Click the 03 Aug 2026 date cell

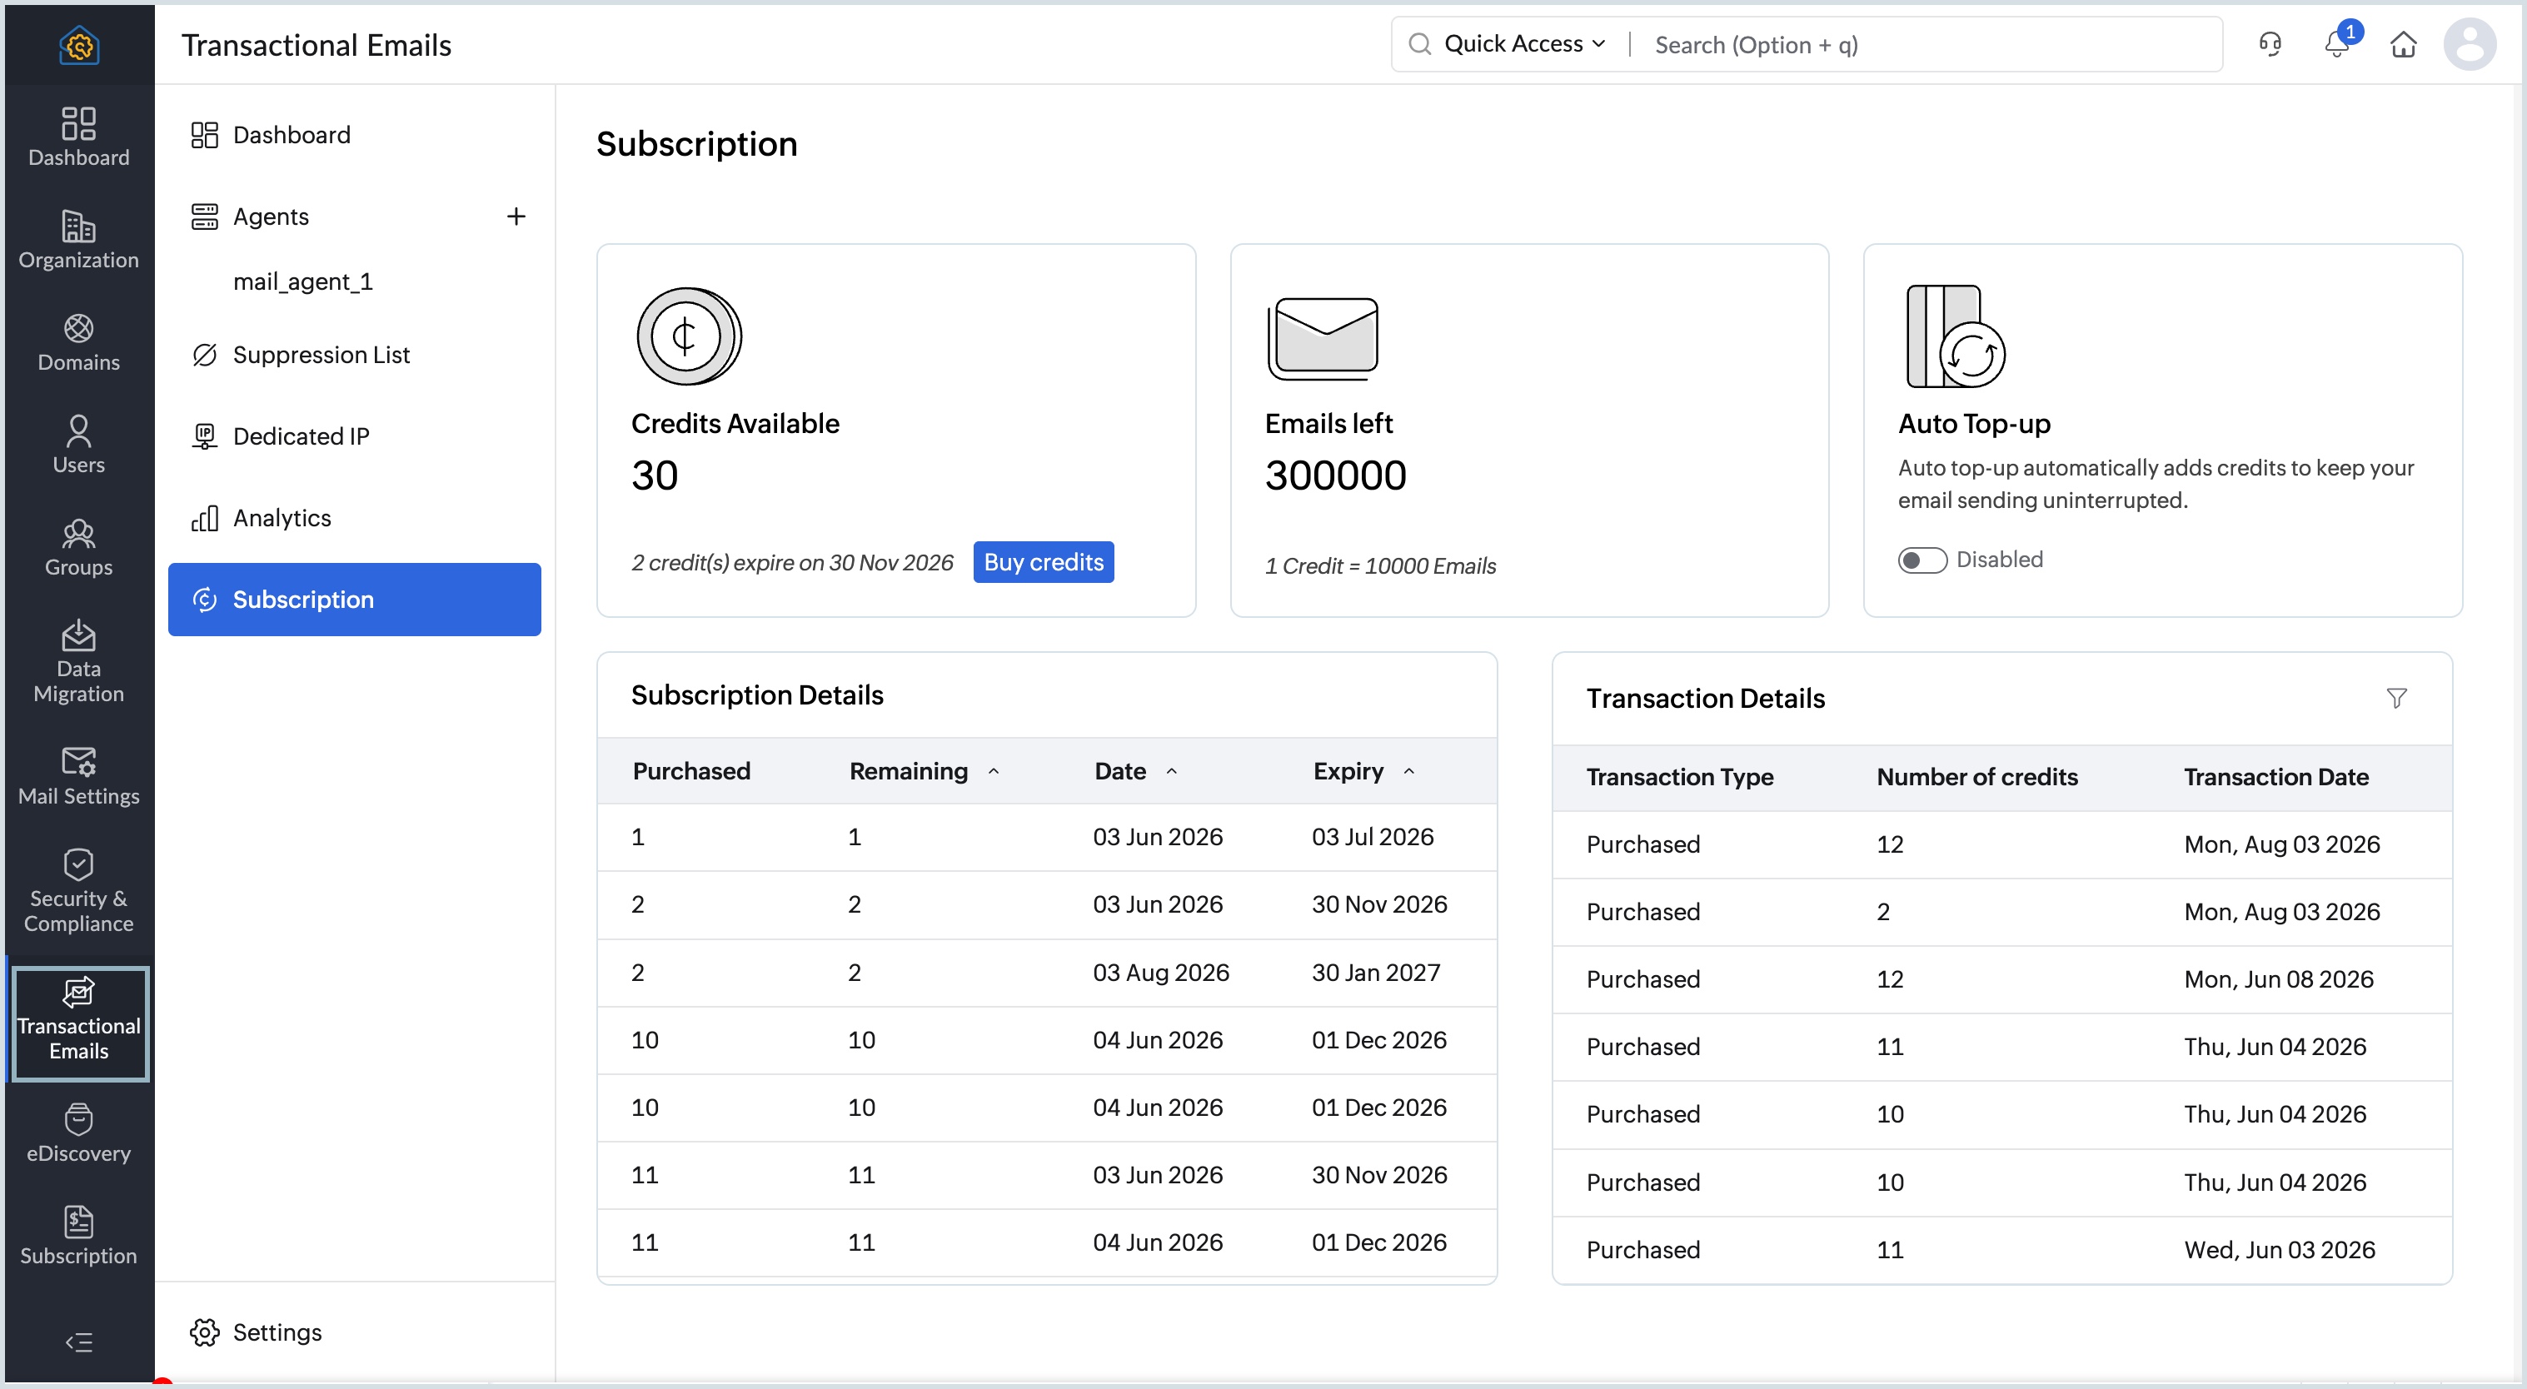click(x=1160, y=972)
